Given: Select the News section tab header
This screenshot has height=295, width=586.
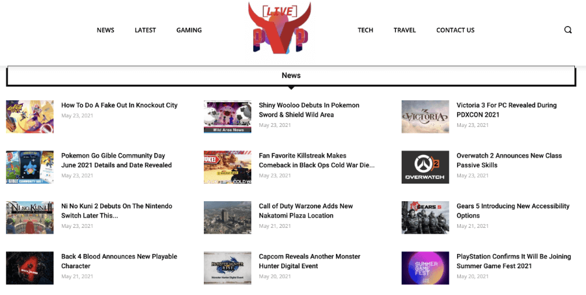Looking at the screenshot, I should [x=291, y=76].
